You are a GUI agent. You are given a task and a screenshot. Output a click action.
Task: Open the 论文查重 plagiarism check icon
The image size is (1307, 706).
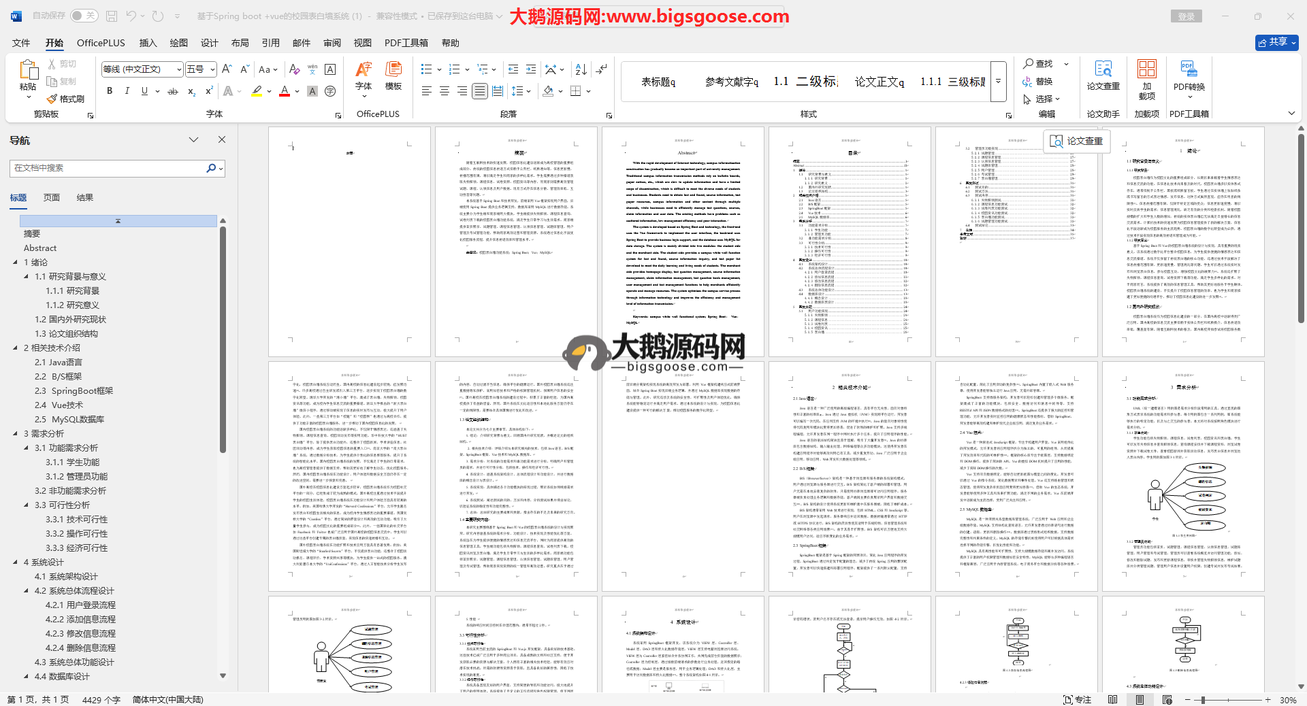pyautogui.click(x=1103, y=75)
